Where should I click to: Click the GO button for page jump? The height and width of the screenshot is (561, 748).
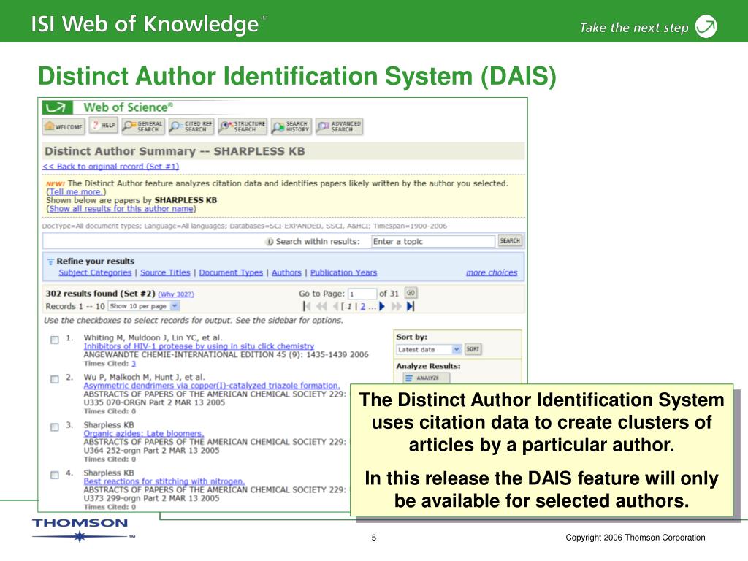point(411,293)
